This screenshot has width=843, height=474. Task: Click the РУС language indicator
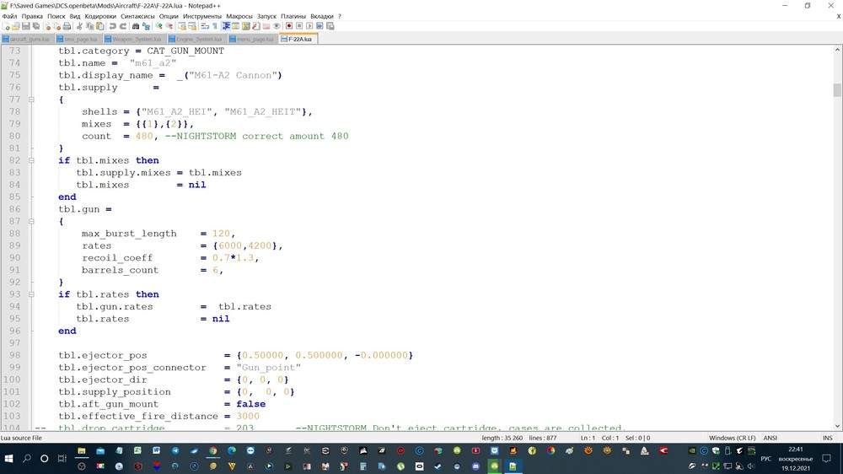(x=765, y=459)
